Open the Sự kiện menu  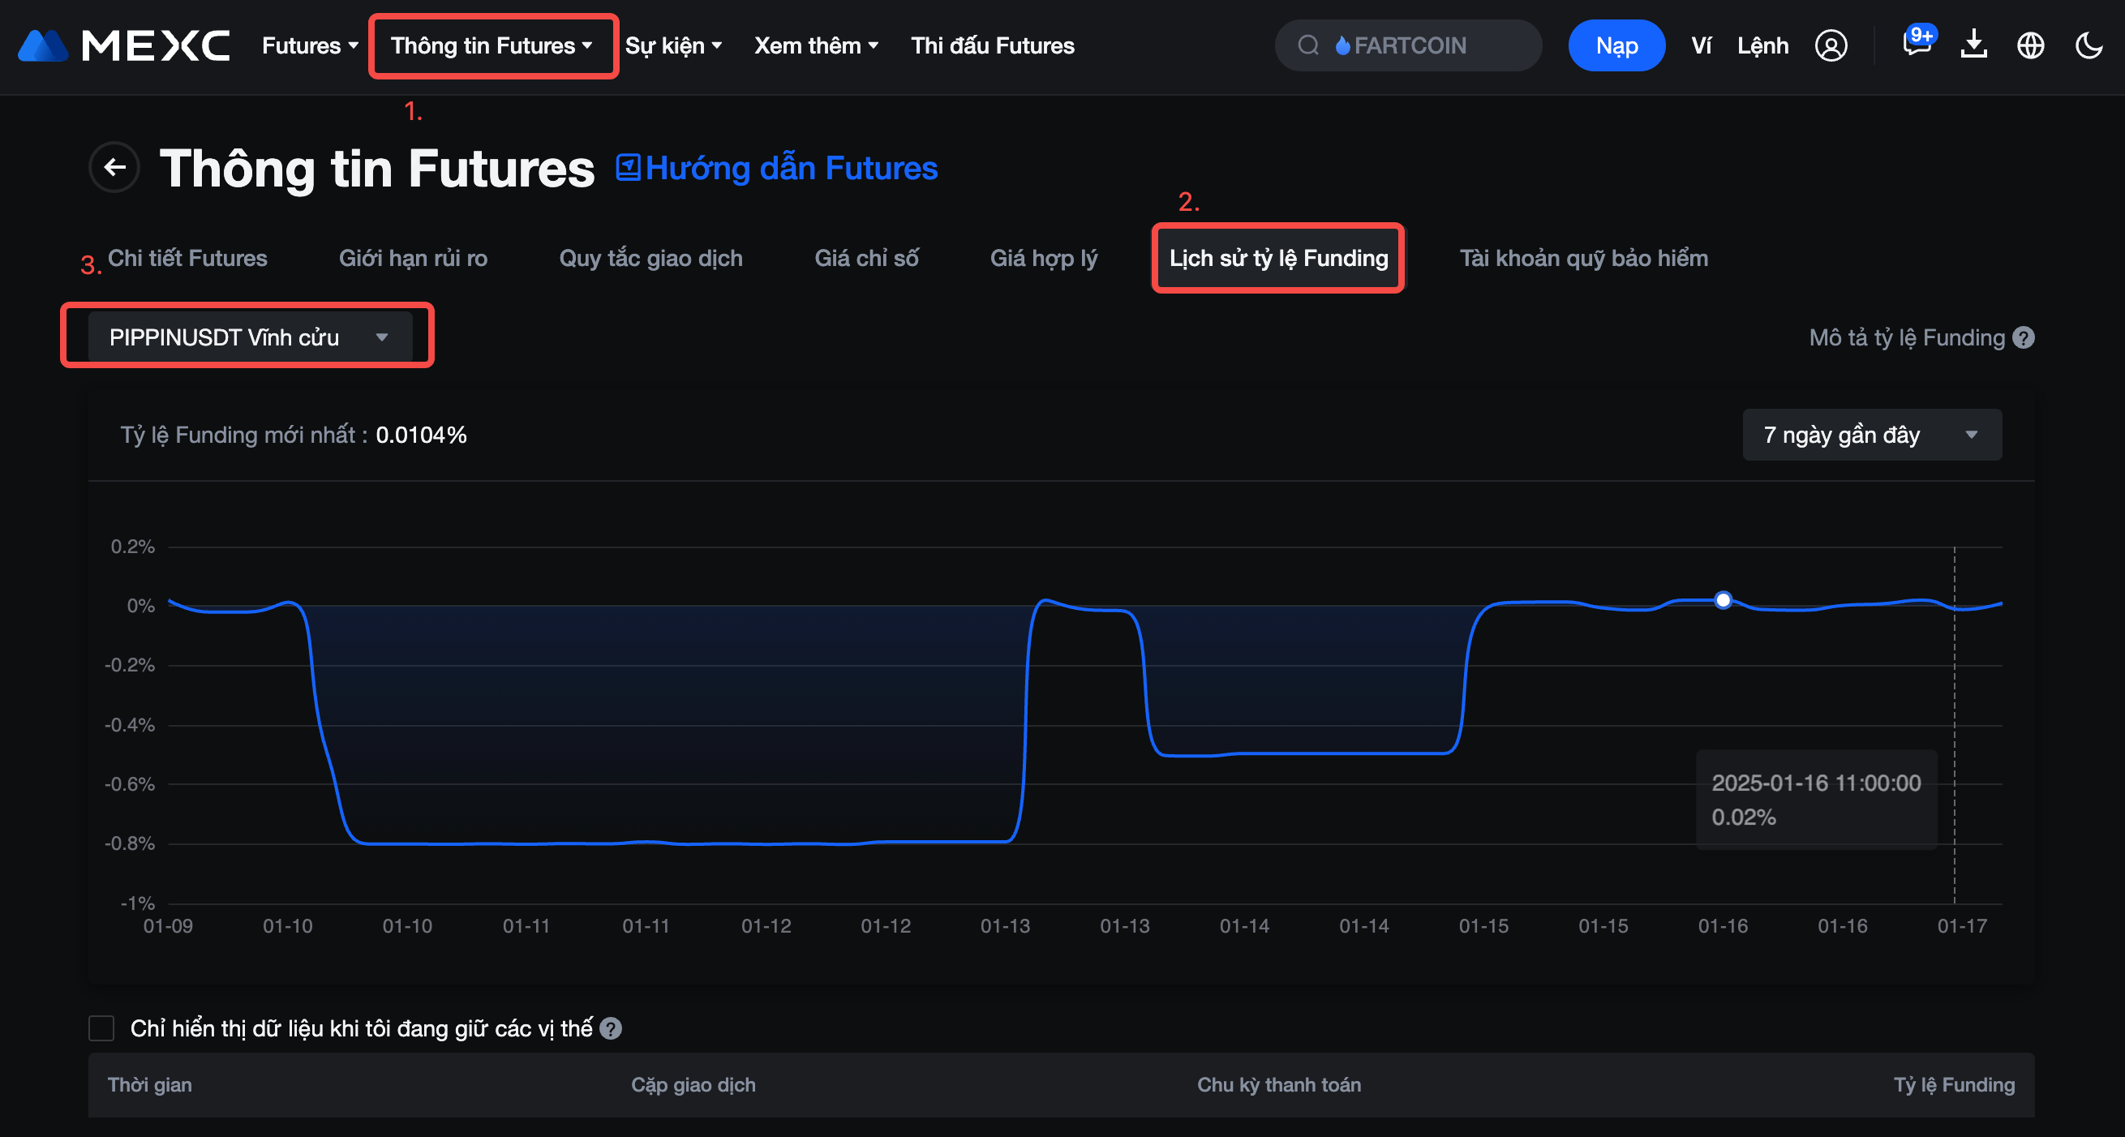click(x=673, y=45)
